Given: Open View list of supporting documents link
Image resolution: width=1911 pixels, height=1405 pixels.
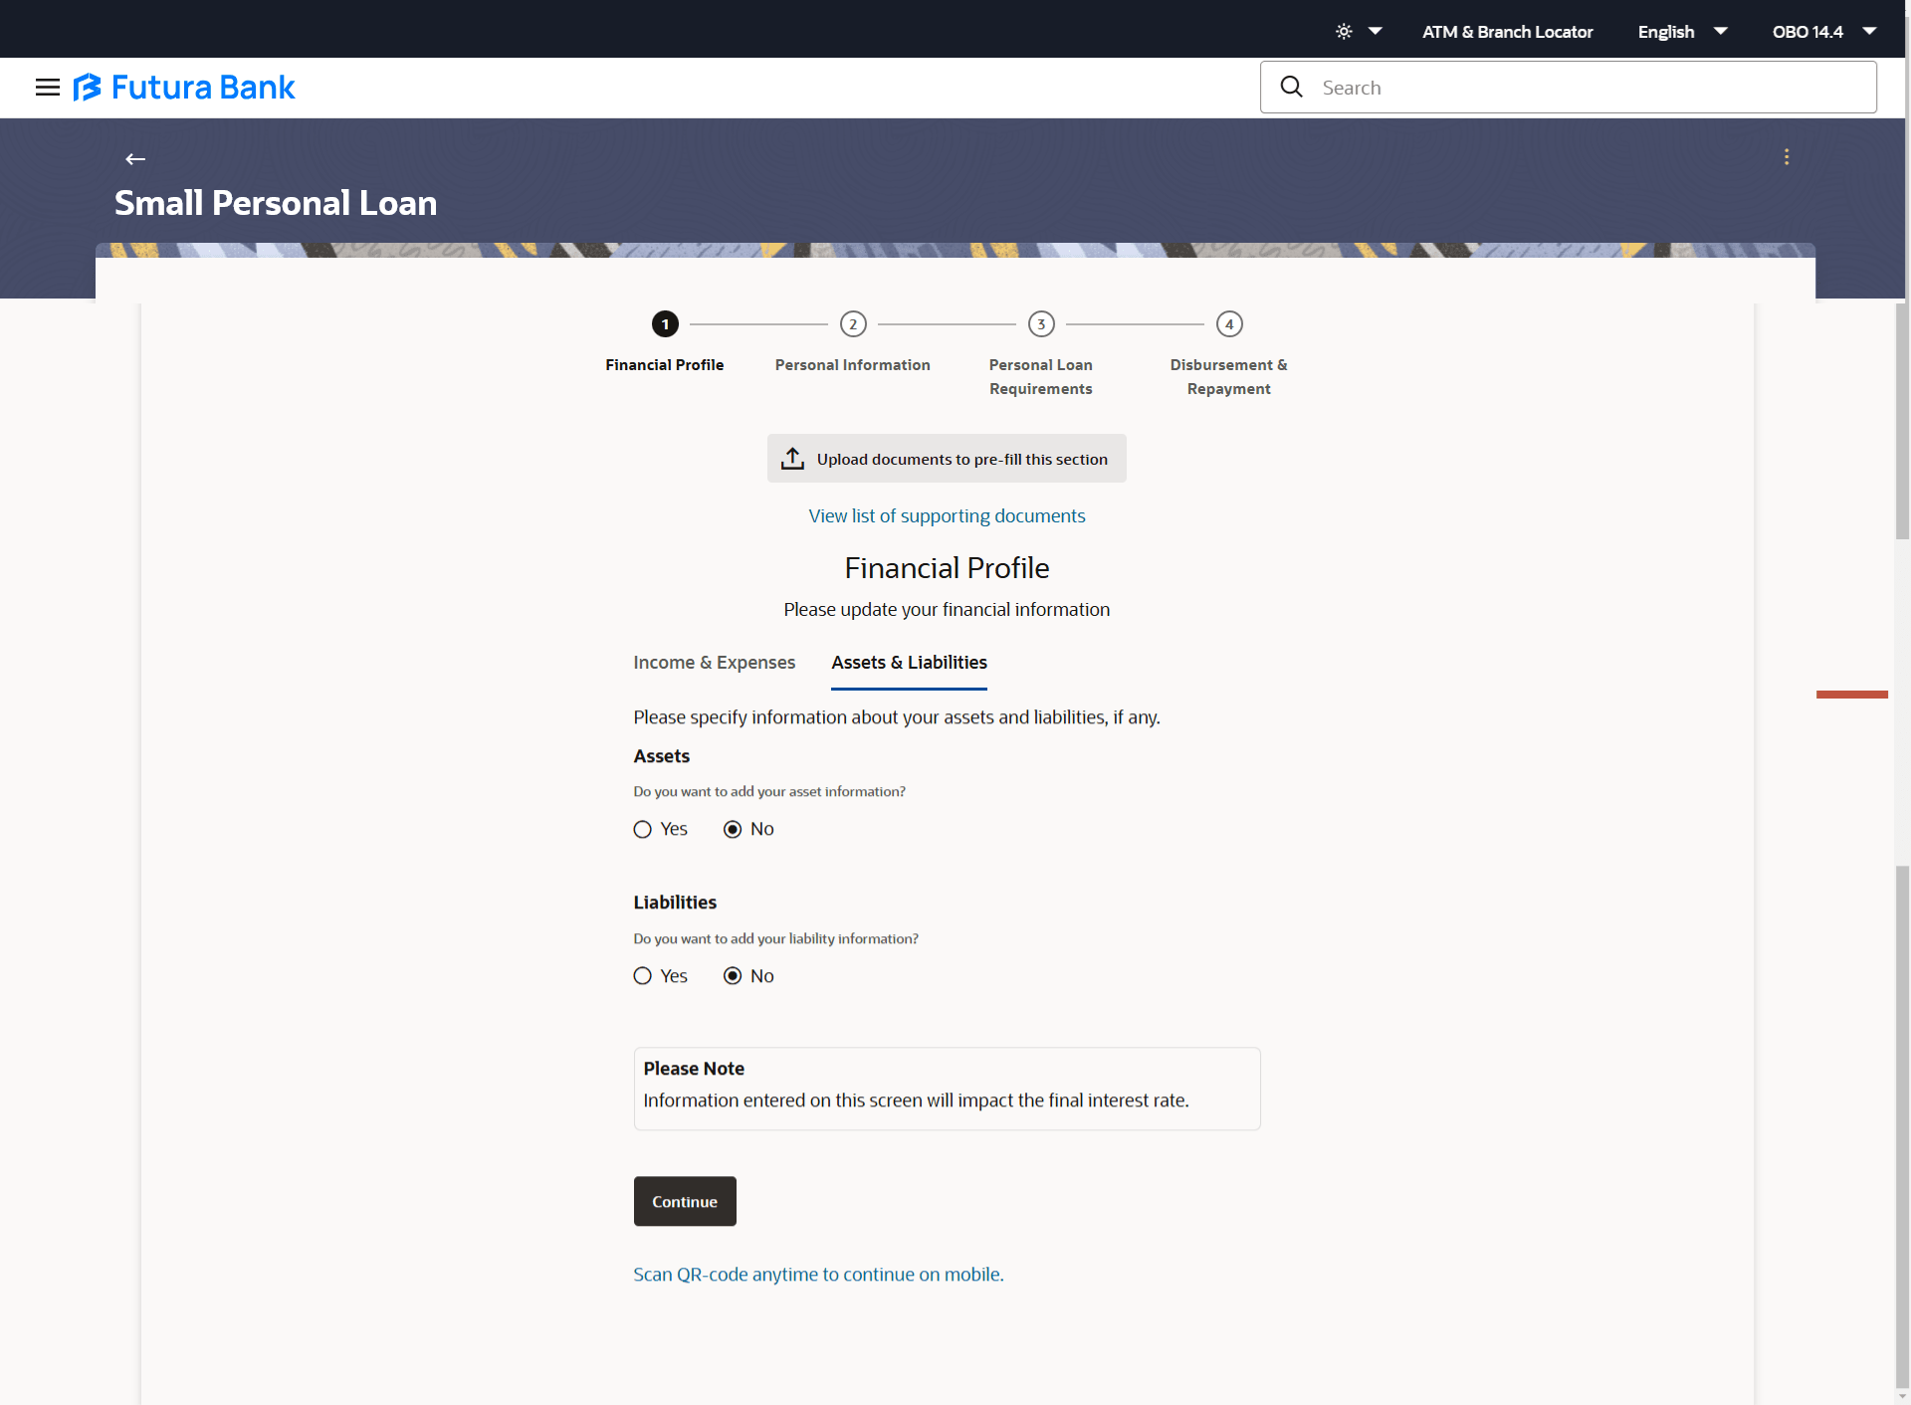Looking at the screenshot, I should coord(947,516).
